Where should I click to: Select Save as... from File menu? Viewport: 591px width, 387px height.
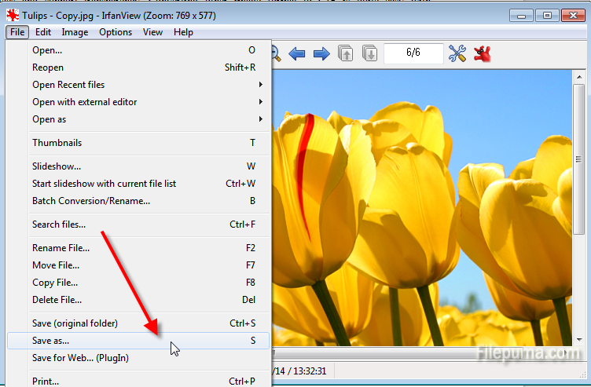point(51,341)
